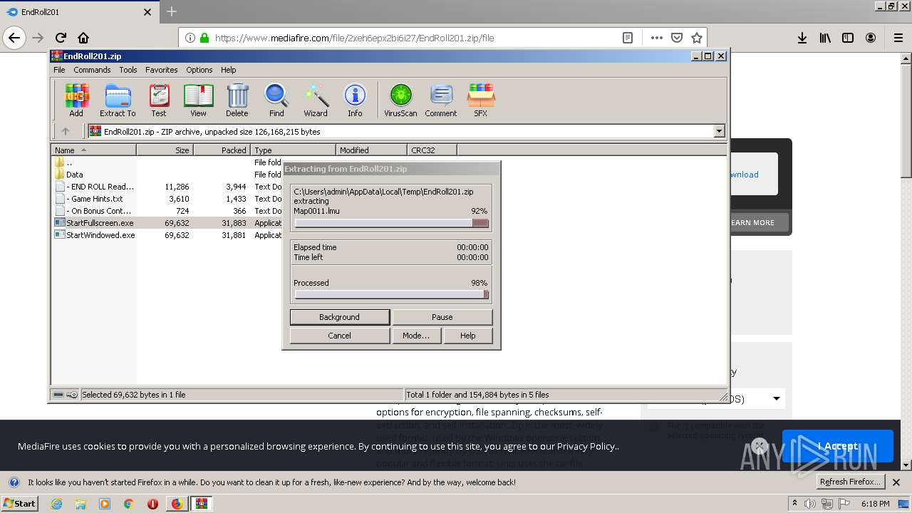Open the Firefox library icon
The width and height of the screenshot is (912, 513).
pyautogui.click(x=825, y=38)
